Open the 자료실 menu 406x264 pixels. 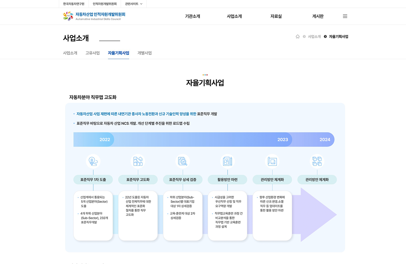click(275, 16)
